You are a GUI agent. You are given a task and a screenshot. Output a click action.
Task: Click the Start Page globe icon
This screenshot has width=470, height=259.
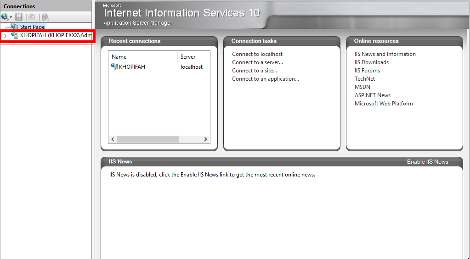point(14,27)
